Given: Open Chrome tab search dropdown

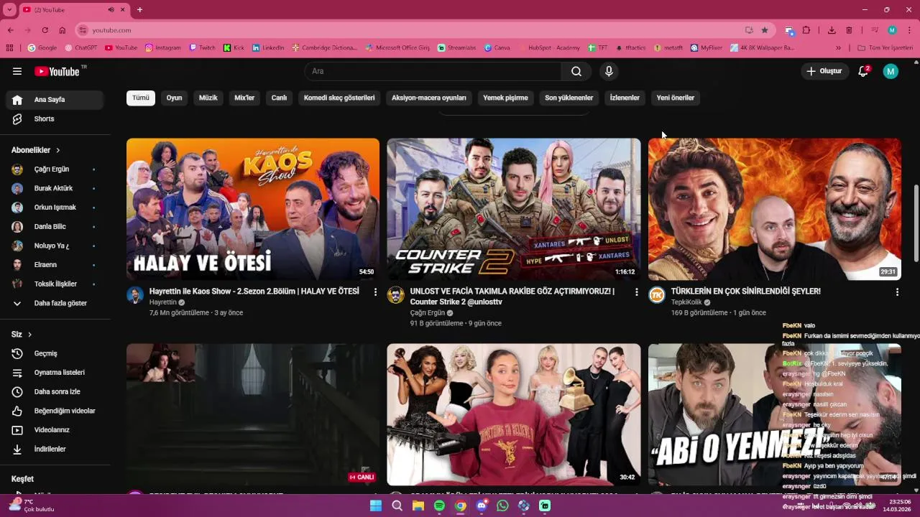Looking at the screenshot, I should (9, 9).
